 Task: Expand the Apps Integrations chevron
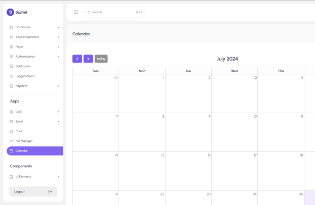click(x=58, y=37)
